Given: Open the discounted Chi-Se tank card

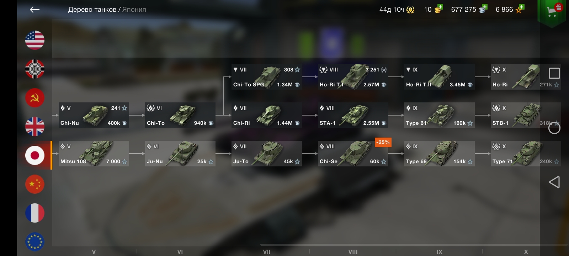Looking at the screenshot, I should (353, 154).
